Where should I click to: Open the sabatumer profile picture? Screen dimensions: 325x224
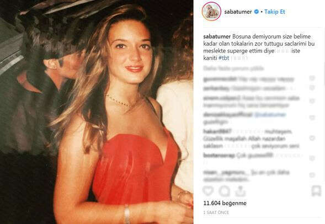tap(211, 12)
